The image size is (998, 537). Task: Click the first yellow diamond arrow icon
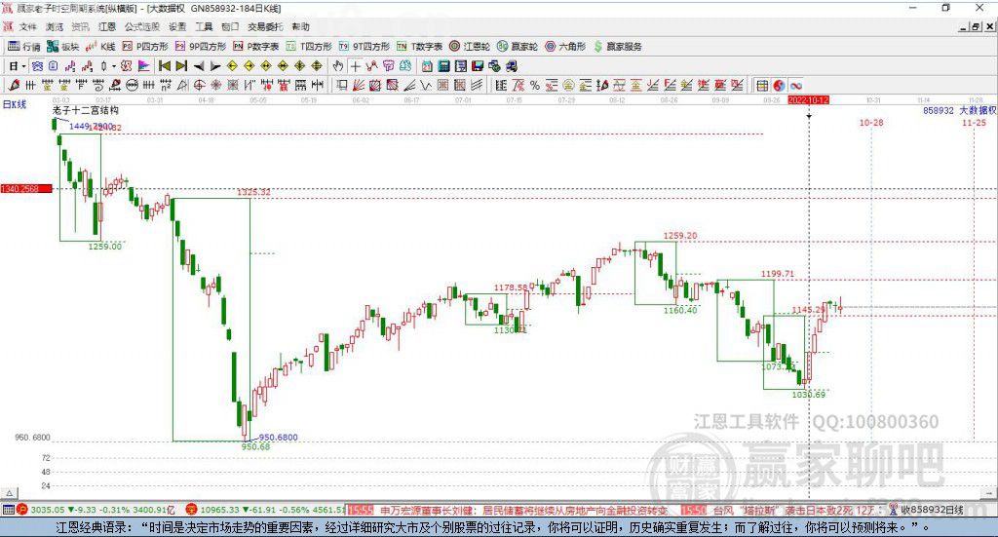232,66
